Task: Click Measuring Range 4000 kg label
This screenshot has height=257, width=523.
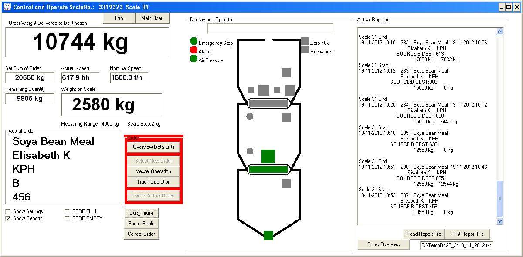Action: pos(90,124)
